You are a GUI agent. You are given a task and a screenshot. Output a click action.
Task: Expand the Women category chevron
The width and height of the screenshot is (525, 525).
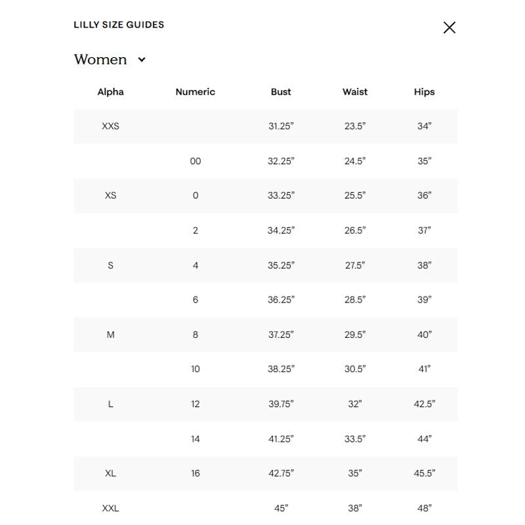142,60
